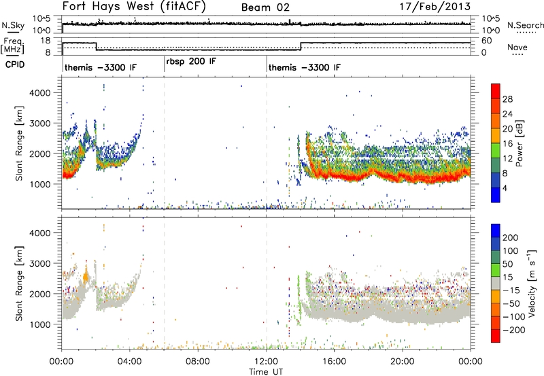Click the "12:00" time axis label
Image resolution: width=544 pixels, height=376 pixels.
266,362
